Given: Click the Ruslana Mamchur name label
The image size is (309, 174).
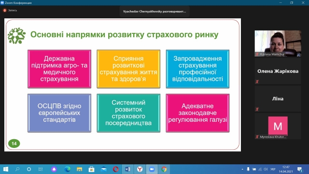Looking at the screenshot, I should pos(272,54).
